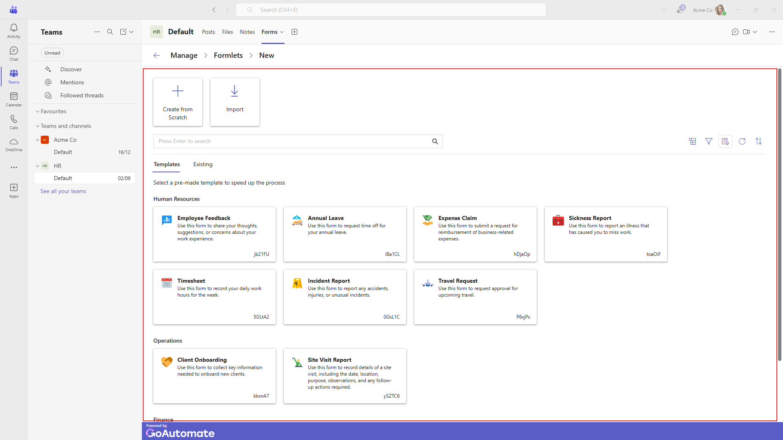Click the refresh icon in forms toolbar
The height and width of the screenshot is (440, 783).
(742, 141)
